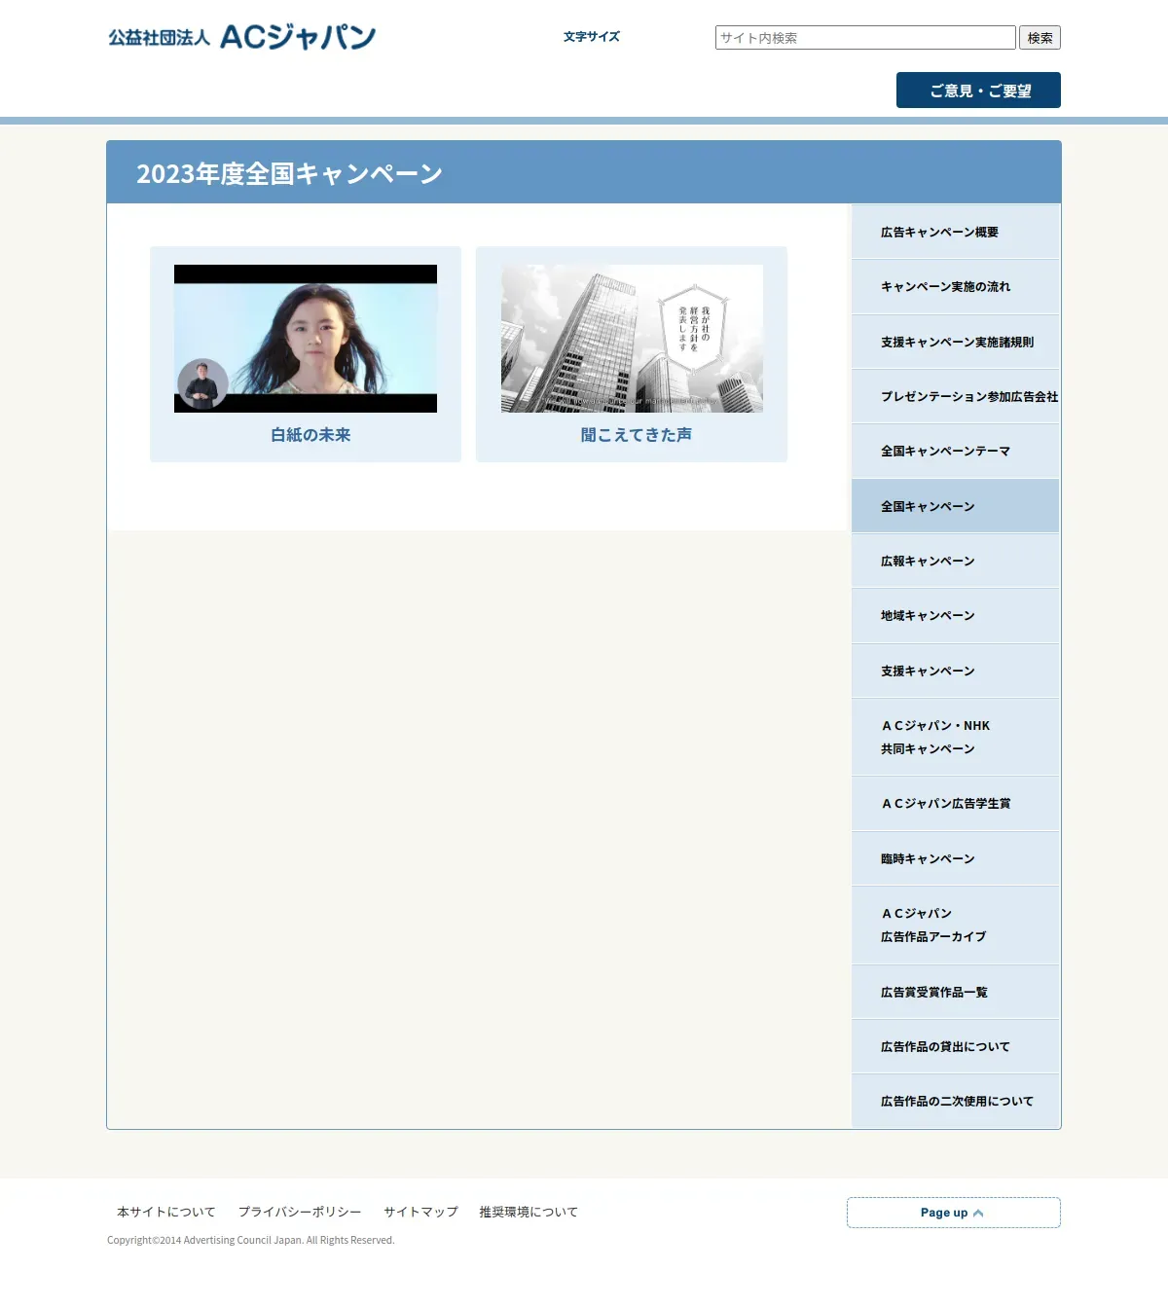Open 広告作品の二次使用について sidebar item
The height and width of the screenshot is (1307, 1168).
(956, 1102)
